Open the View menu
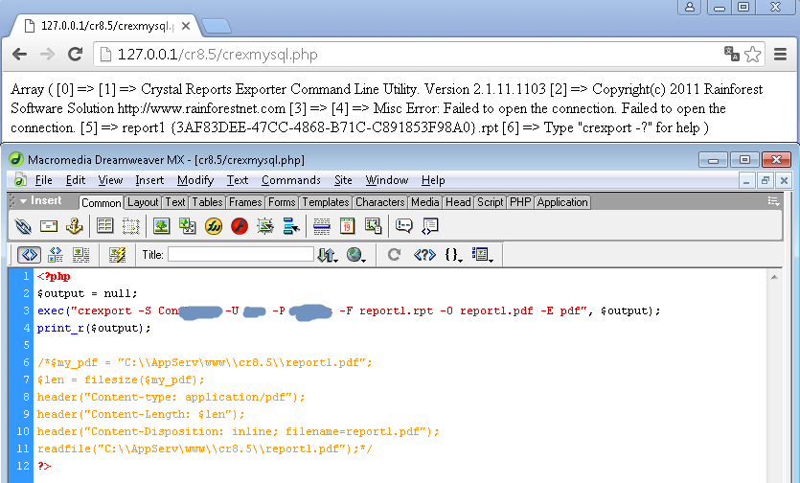This screenshot has width=800, height=483. [110, 180]
